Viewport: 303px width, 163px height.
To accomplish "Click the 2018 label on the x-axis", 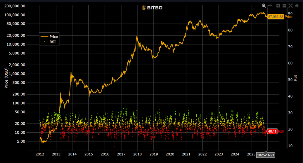I will pyautogui.click(x=137, y=154).
